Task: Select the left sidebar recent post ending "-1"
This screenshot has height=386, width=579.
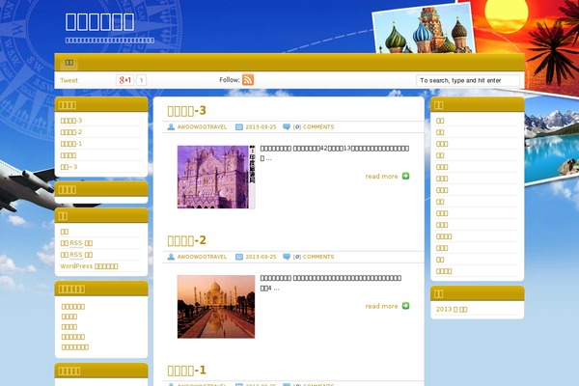Action: point(70,144)
